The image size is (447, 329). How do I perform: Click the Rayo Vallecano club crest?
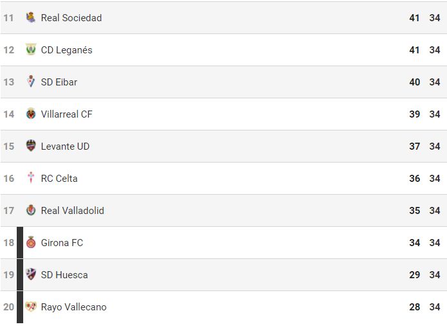31,307
